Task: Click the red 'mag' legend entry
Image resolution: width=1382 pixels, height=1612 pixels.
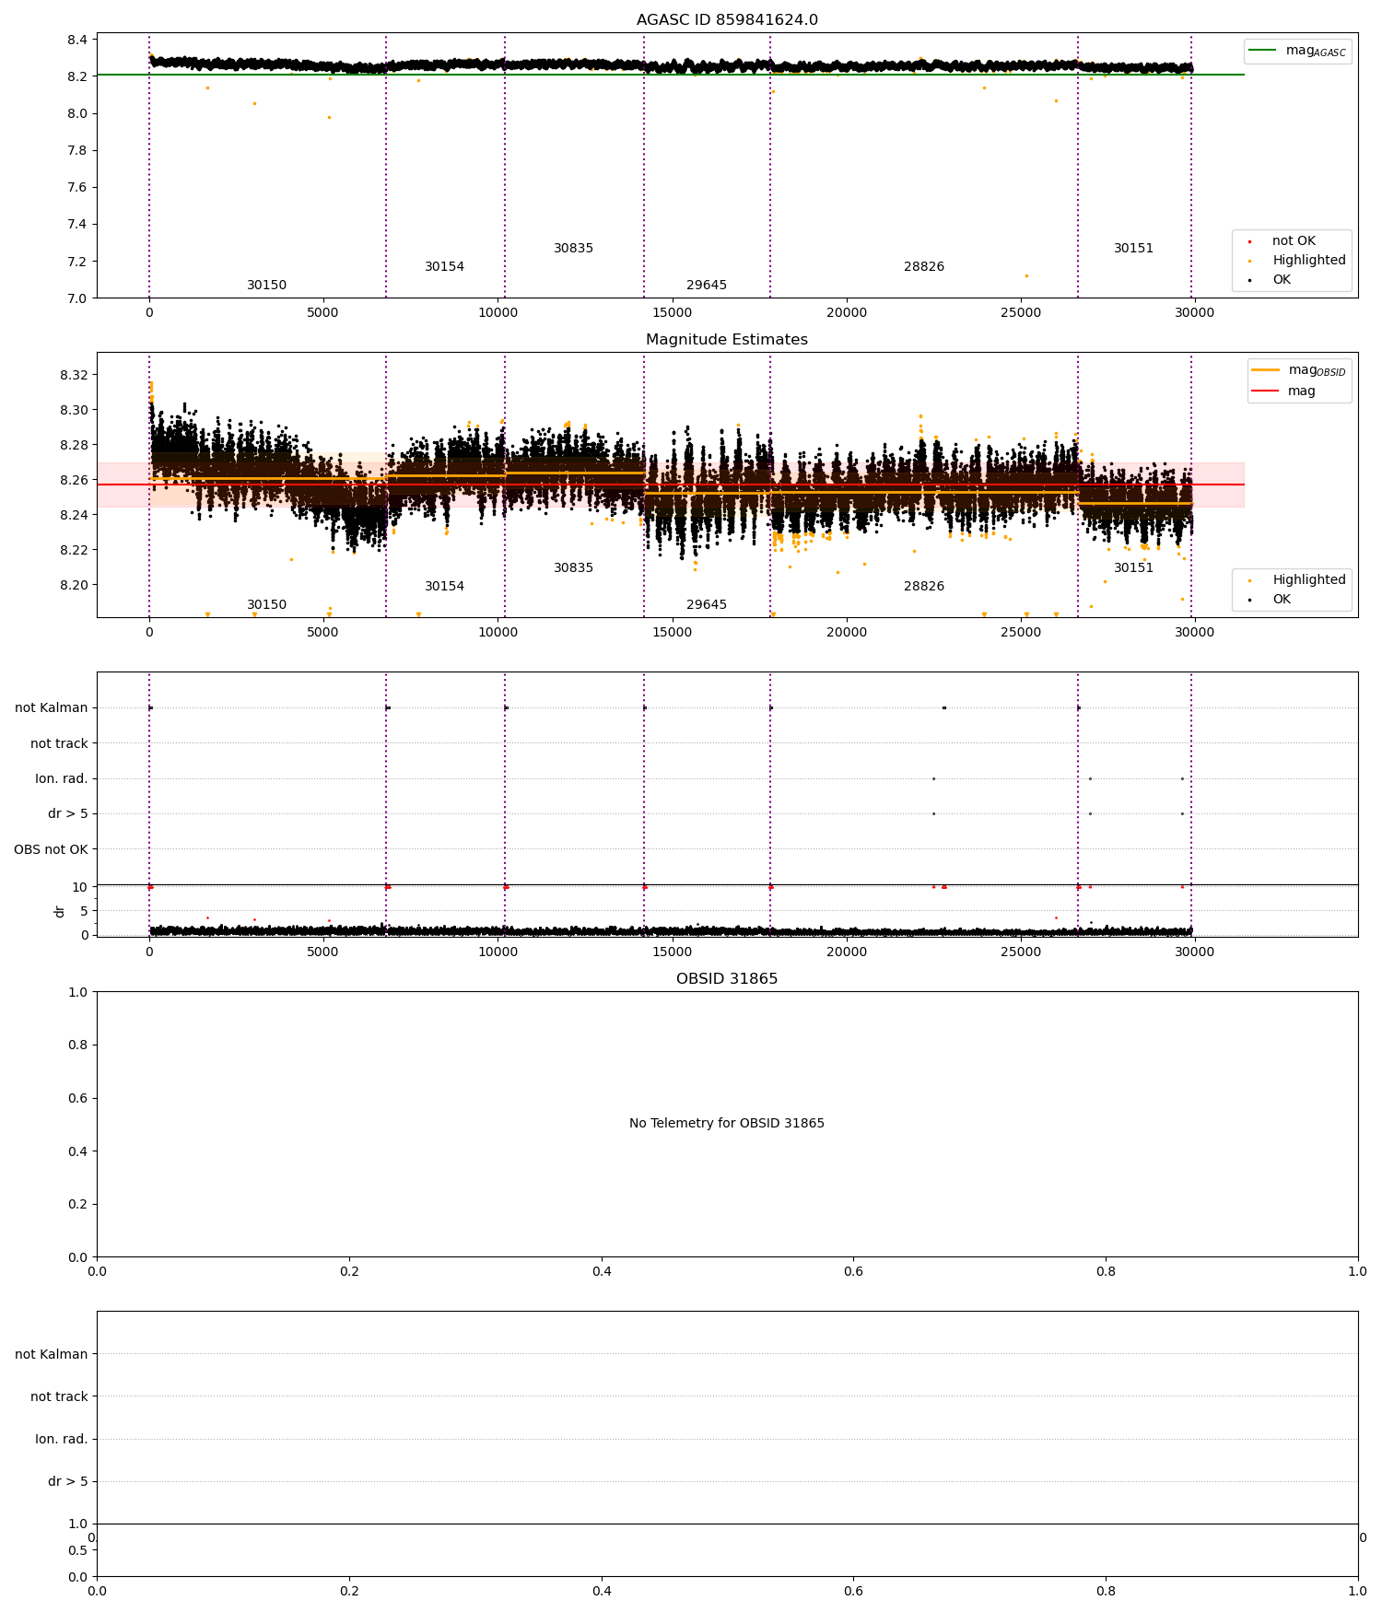Action: pyautogui.click(x=1301, y=391)
